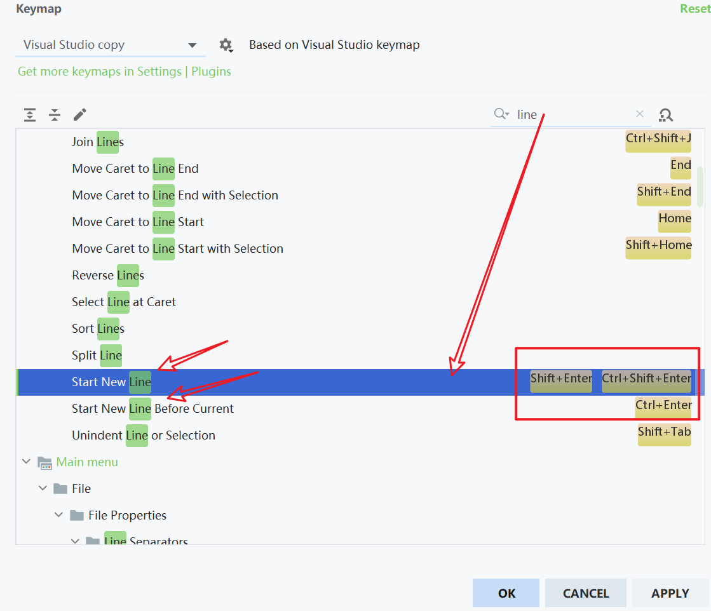Click the Ctrl+Shift+J shortcut badge
711x611 pixels.
(658, 142)
